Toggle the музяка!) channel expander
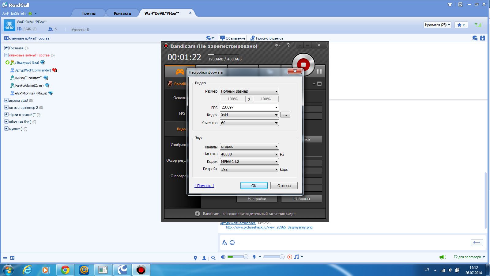 pyautogui.click(x=6, y=128)
